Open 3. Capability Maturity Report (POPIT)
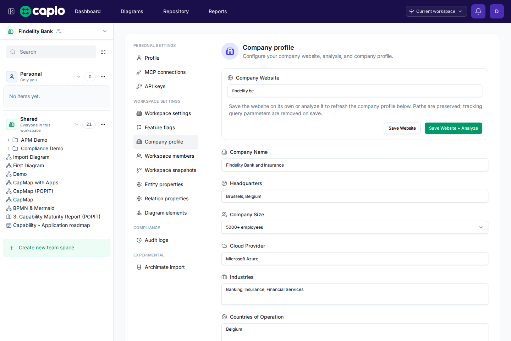The image size is (511, 341). [x=56, y=217]
